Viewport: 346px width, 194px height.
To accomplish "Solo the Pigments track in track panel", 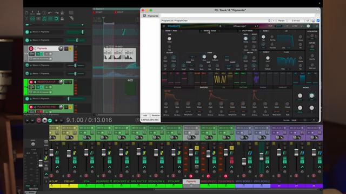I will click(70, 48).
